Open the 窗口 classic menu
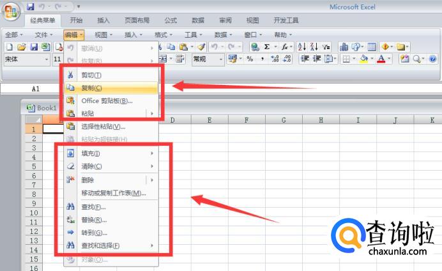 coord(253,35)
